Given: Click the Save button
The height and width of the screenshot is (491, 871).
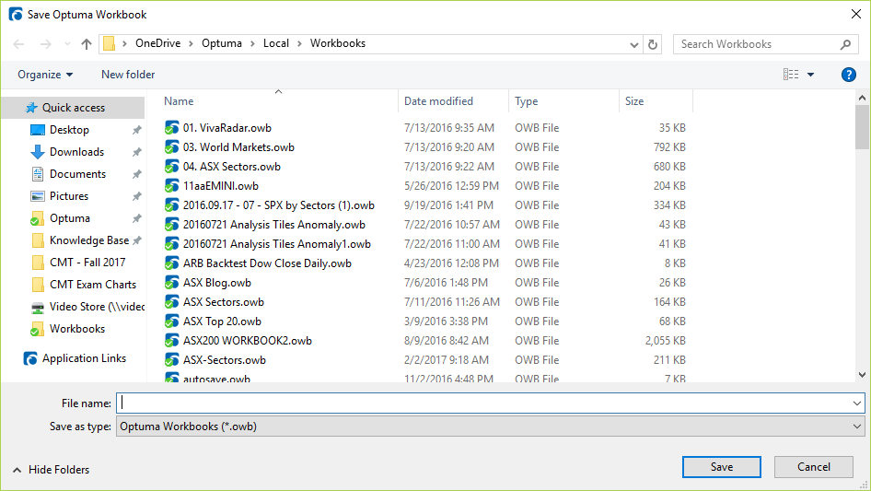Looking at the screenshot, I should click(722, 467).
